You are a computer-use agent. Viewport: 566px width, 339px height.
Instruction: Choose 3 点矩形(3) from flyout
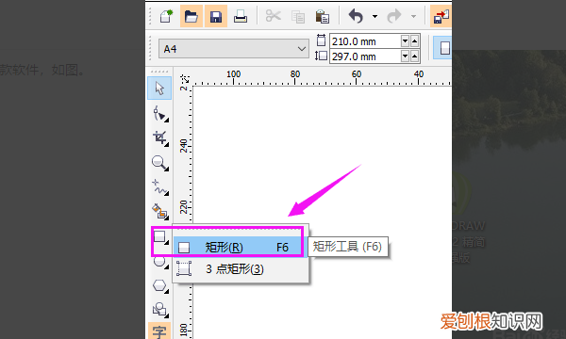coord(241,268)
